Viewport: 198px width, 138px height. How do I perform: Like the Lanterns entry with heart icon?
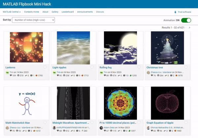(x=45, y=67)
